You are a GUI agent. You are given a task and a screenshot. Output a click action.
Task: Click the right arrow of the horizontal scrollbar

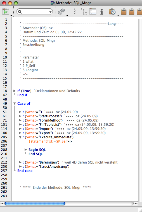tap(136, 203)
